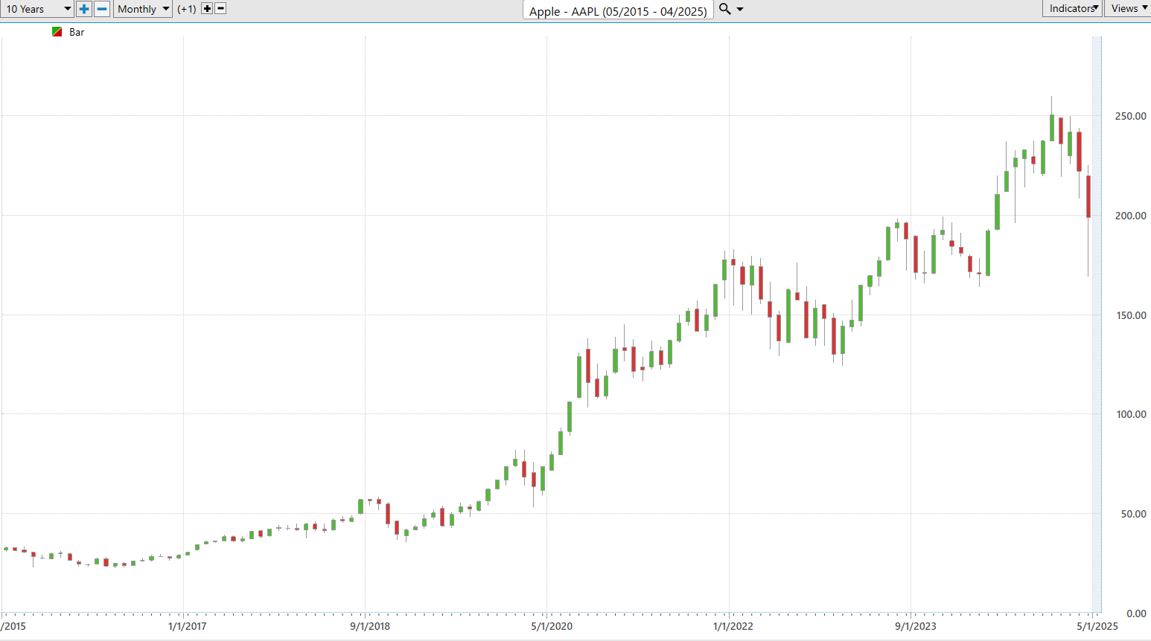Image resolution: width=1151 pixels, height=641 pixels.
Task: Click the blue plus zoom-in button
Action: pos(84,9)
